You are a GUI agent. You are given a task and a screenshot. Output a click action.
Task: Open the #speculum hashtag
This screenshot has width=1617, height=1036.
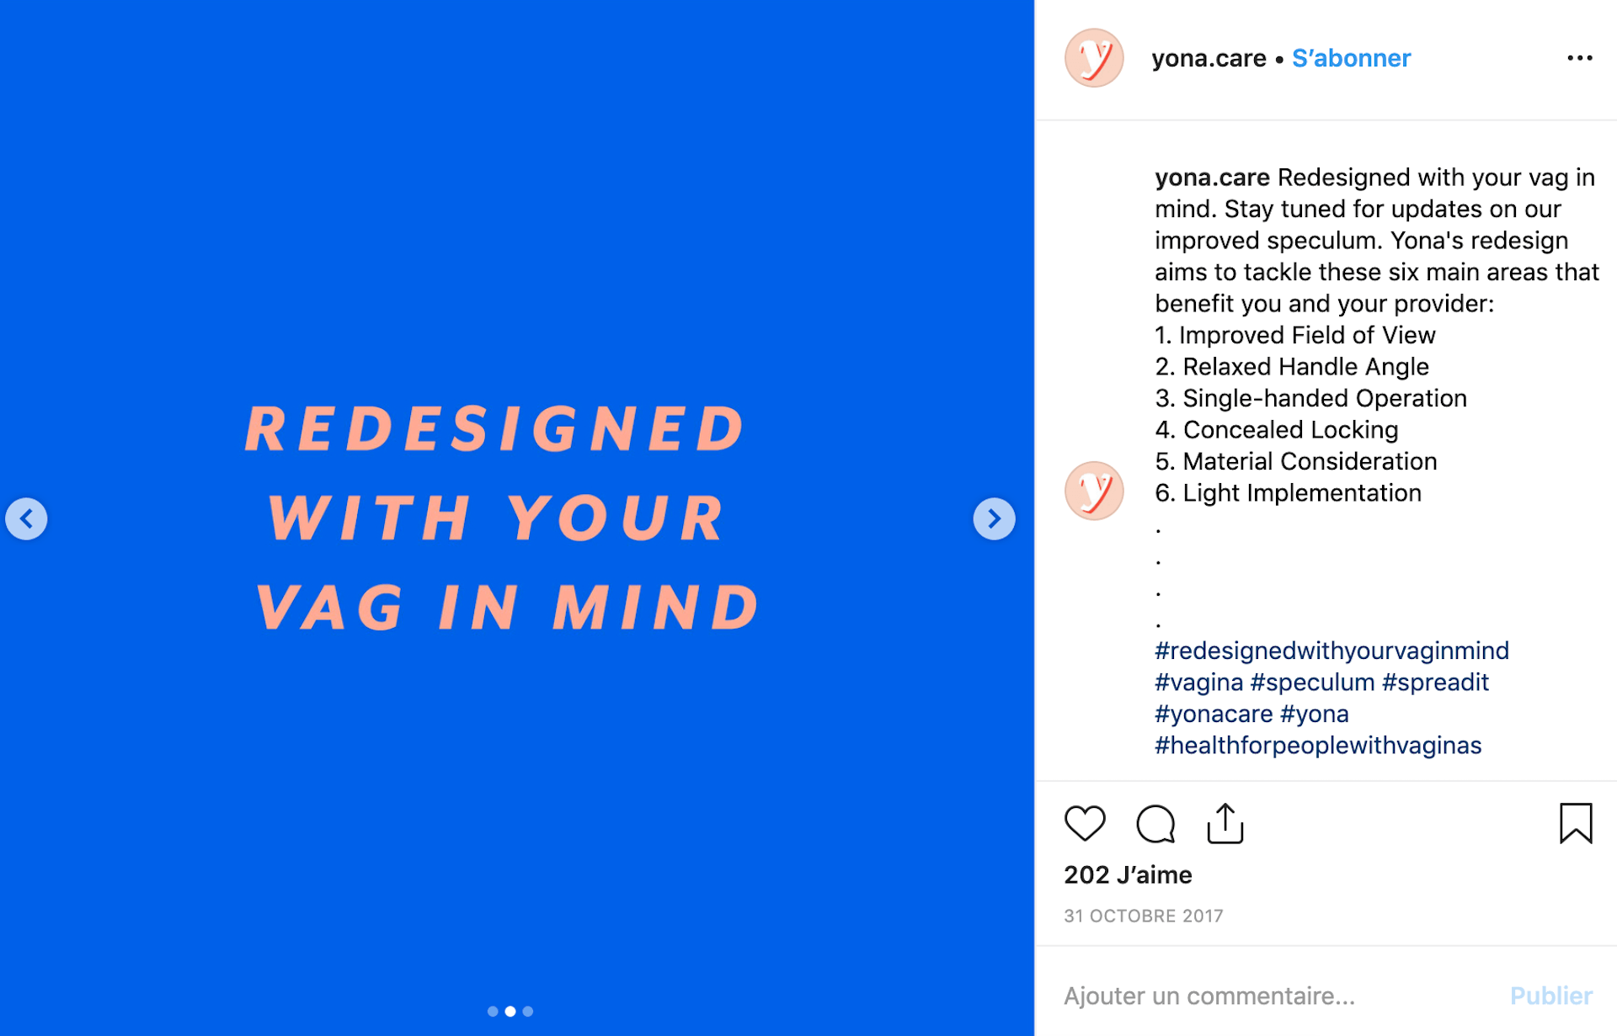pyautogui.click(x=1312, y=683)
